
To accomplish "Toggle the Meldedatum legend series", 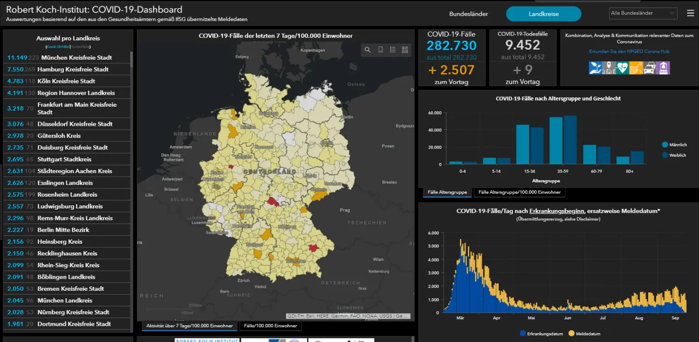I will tap(585, 334).
